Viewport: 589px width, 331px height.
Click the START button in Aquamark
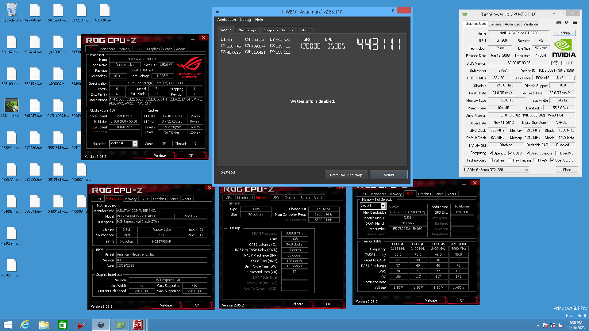pyautogui.click(x=389, y=175)
